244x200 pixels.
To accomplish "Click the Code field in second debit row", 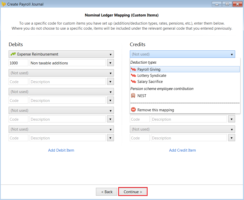I will 18,82.
